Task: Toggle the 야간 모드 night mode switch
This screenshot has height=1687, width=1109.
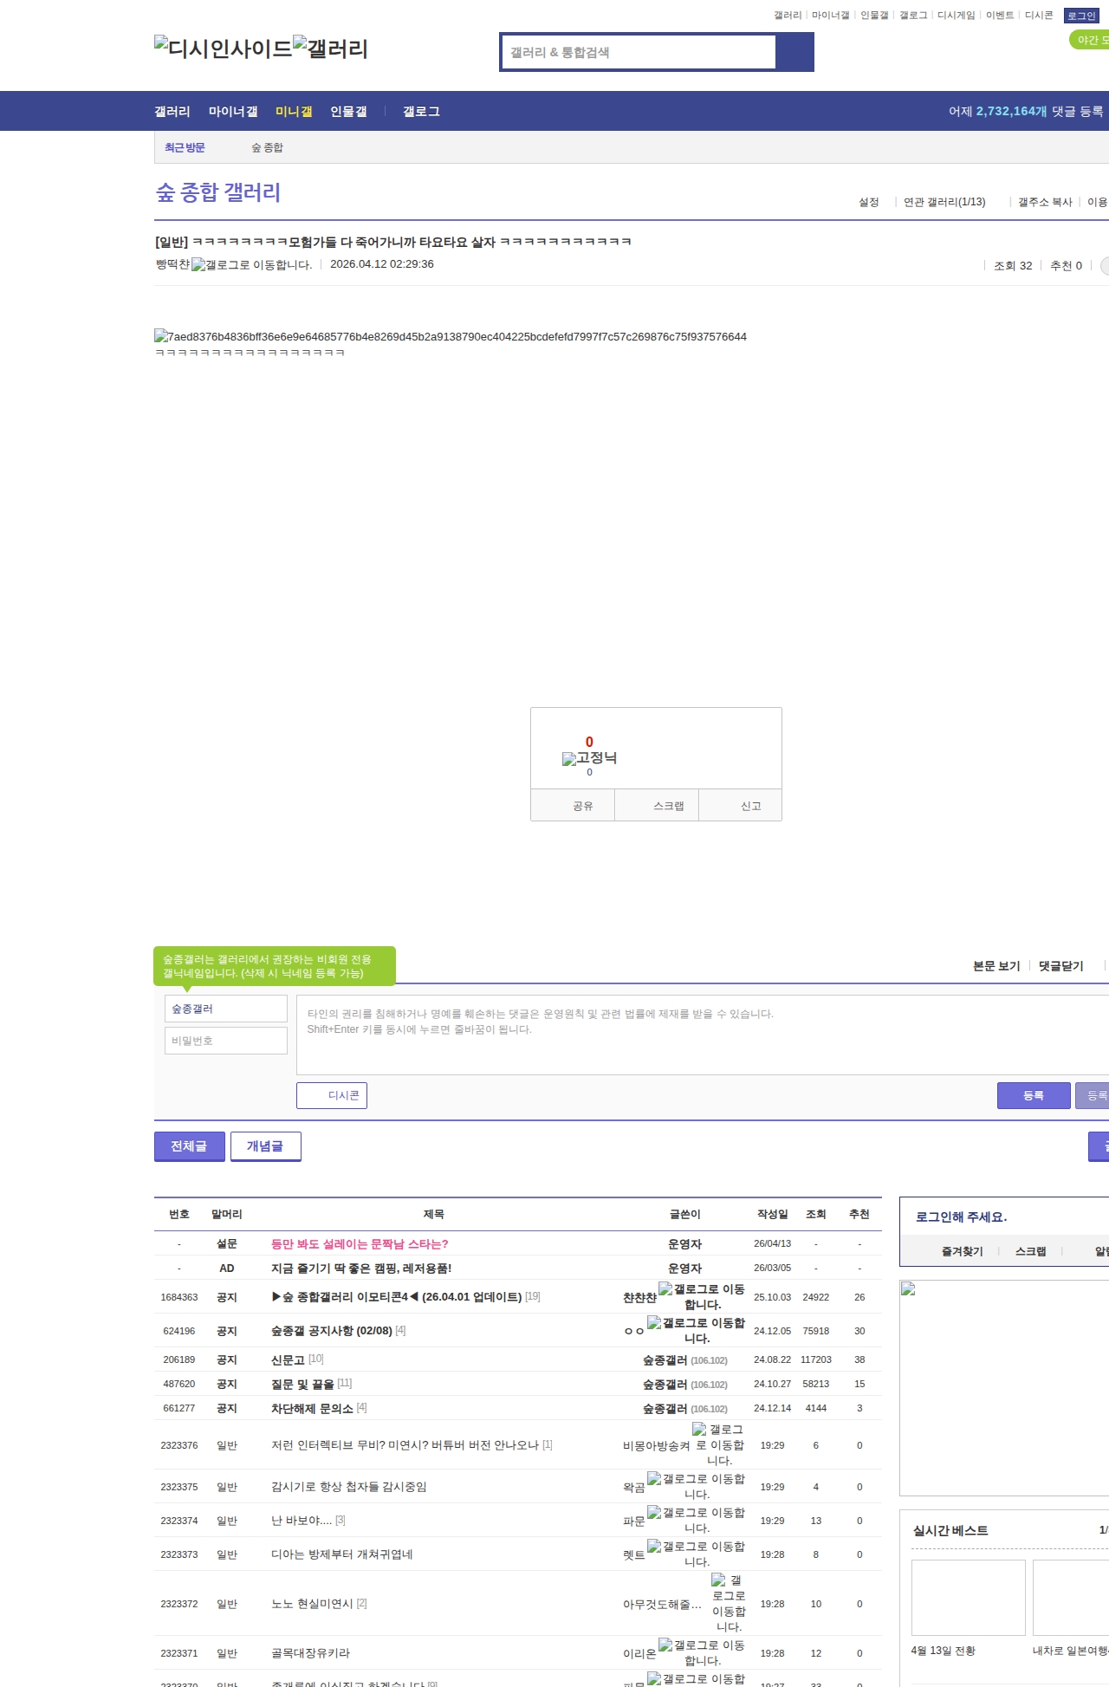Action: coord(1089,40)
